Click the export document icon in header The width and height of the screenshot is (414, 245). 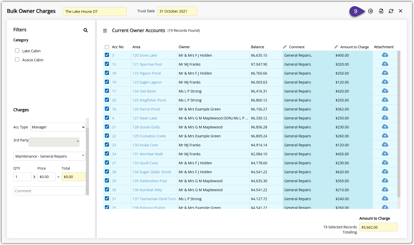[x=381, y=11]
